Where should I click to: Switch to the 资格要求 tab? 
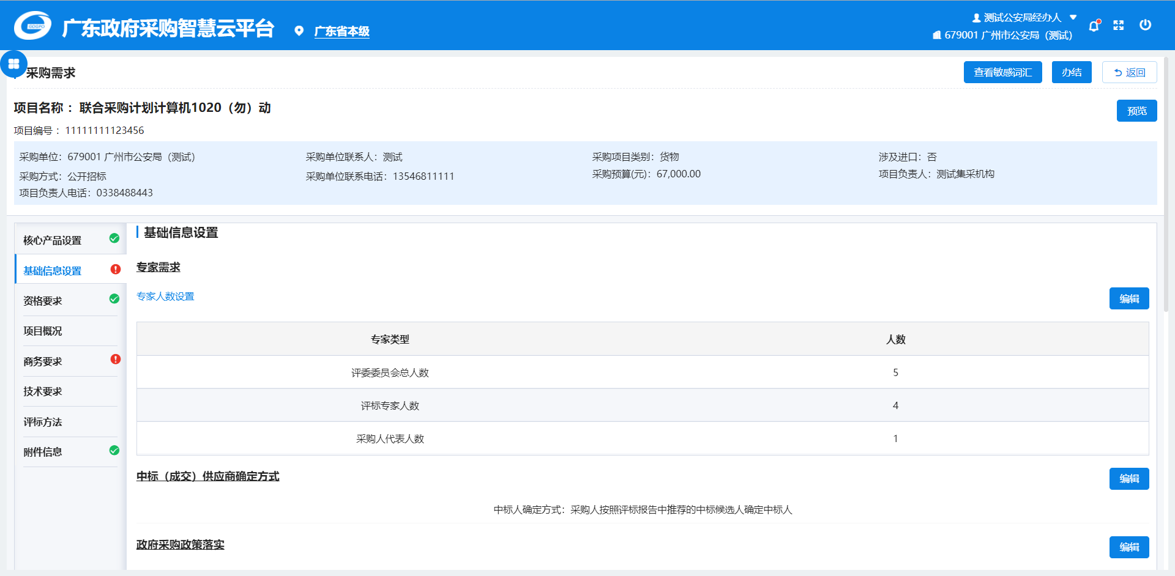pyautogui.click(x=43, y=301)
